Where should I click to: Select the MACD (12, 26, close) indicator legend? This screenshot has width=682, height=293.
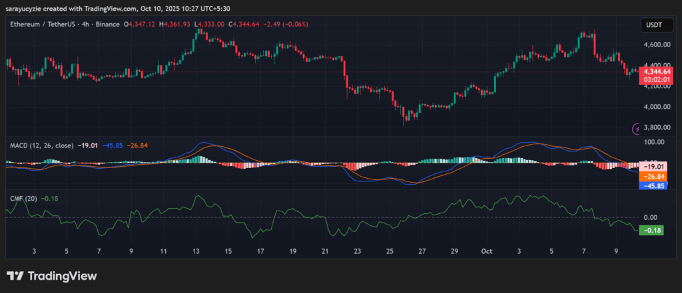[x=41, y=146]
